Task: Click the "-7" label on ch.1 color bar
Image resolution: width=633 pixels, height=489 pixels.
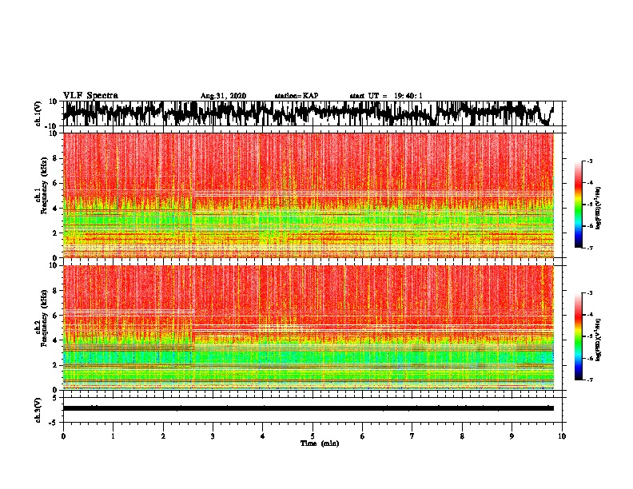Action: coord(590,248)
